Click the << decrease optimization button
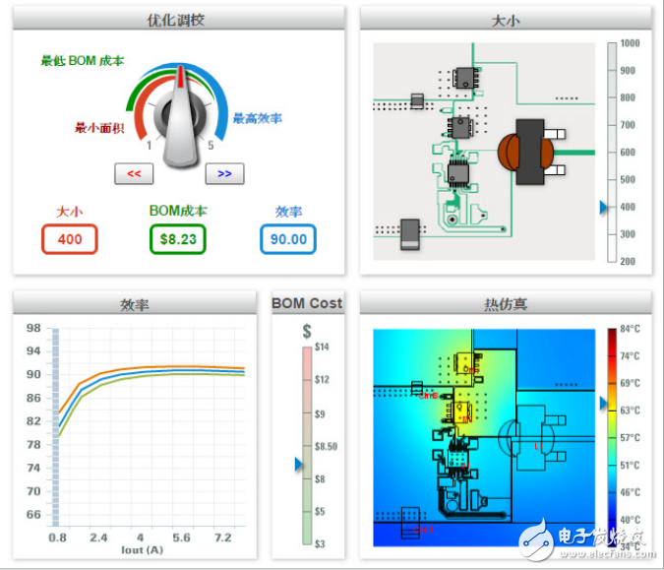This screenshot has height=570, width=664. click(134, 174)
